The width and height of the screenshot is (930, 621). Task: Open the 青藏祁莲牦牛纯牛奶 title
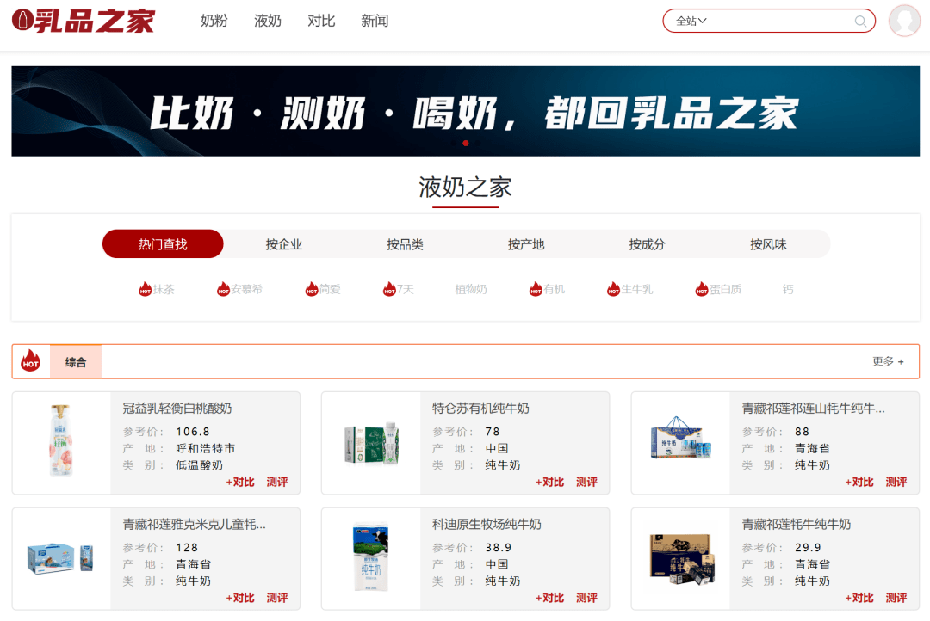797,525
